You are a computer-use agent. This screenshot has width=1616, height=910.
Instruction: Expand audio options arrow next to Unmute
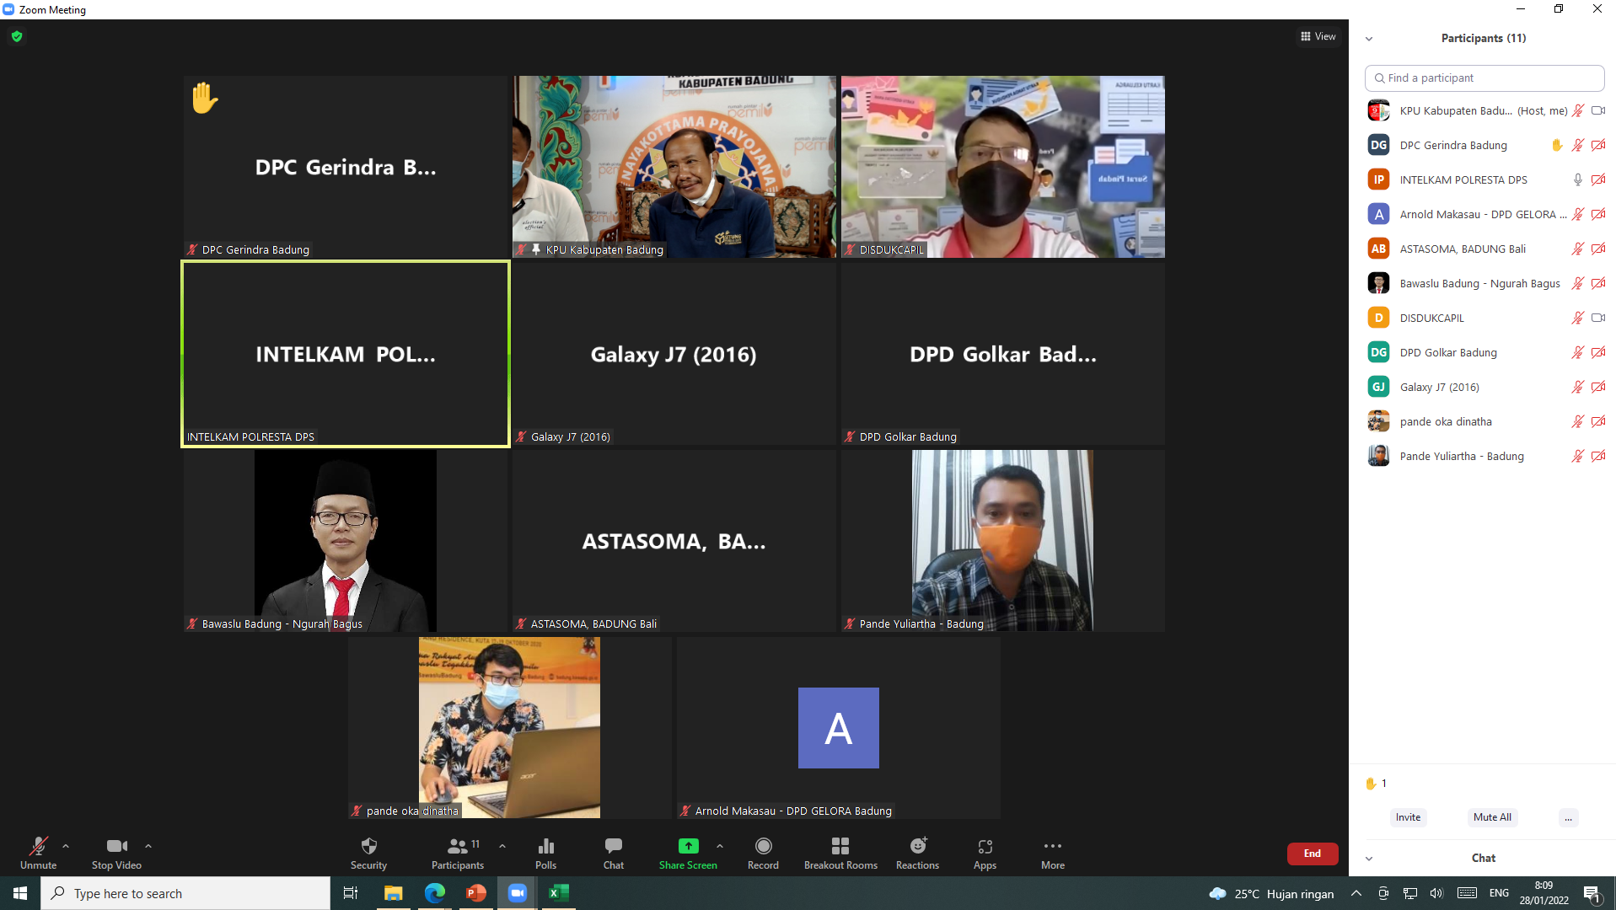(66, 846)
